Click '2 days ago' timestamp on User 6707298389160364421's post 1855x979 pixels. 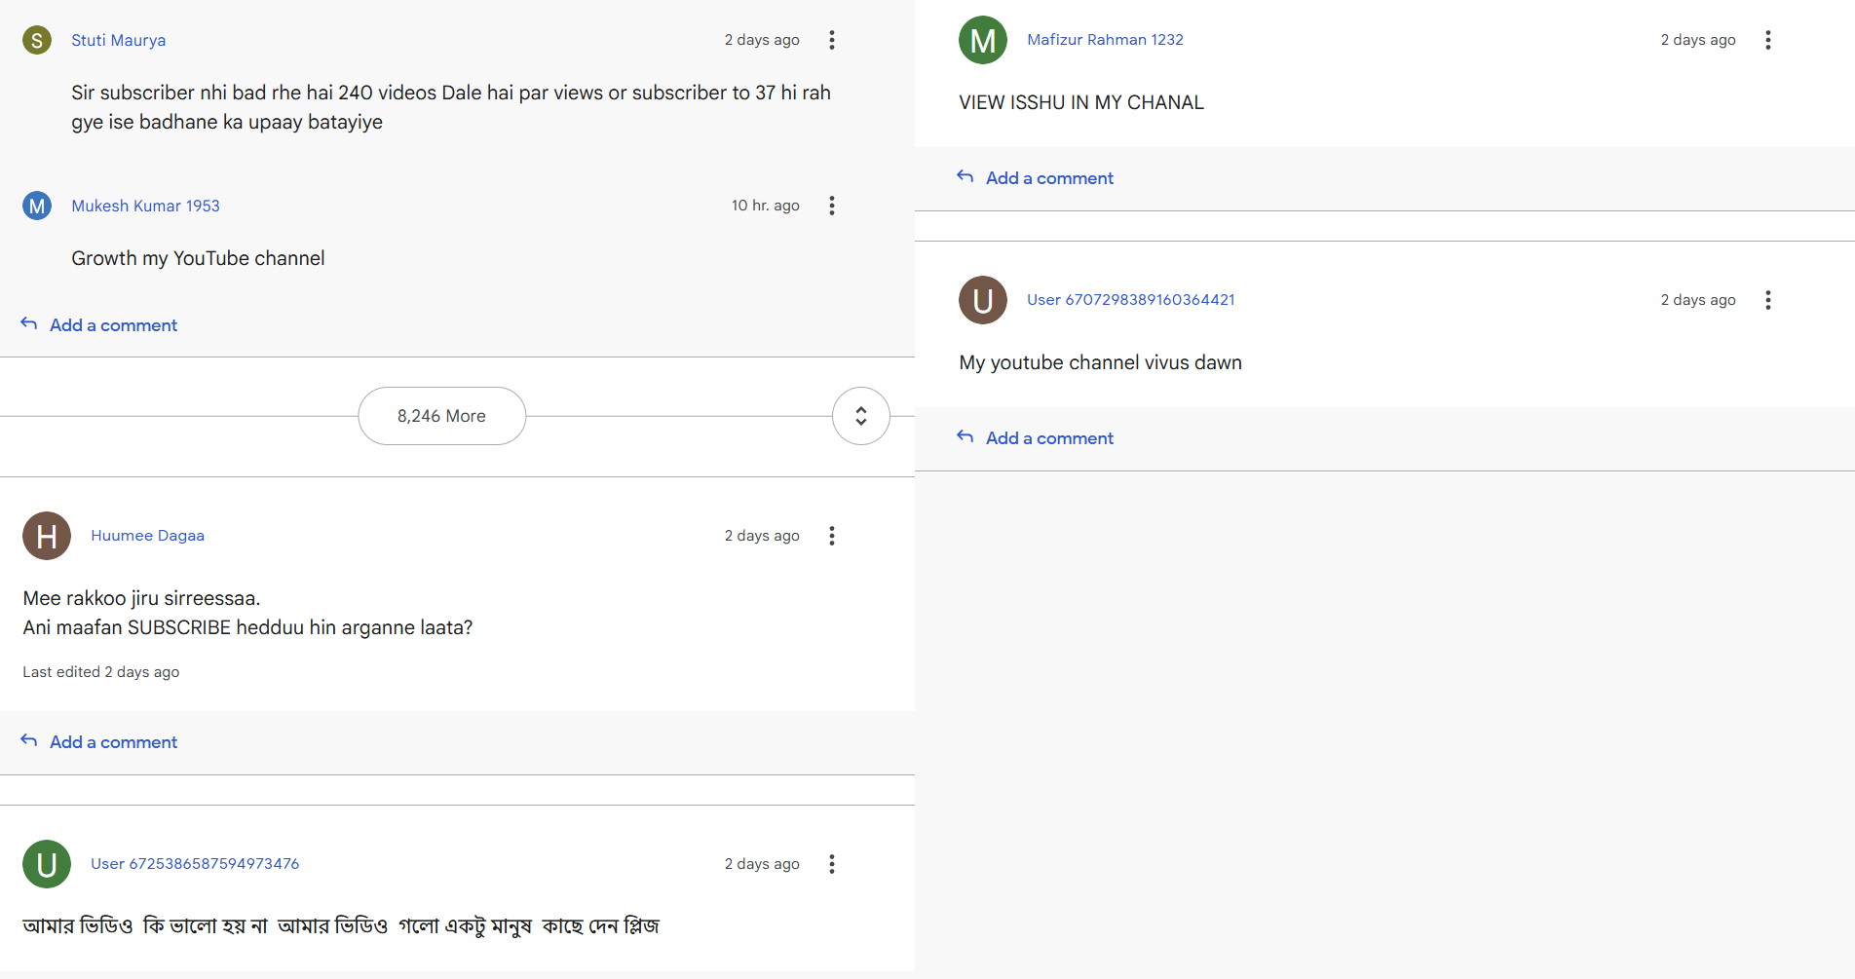[1698, 300]
